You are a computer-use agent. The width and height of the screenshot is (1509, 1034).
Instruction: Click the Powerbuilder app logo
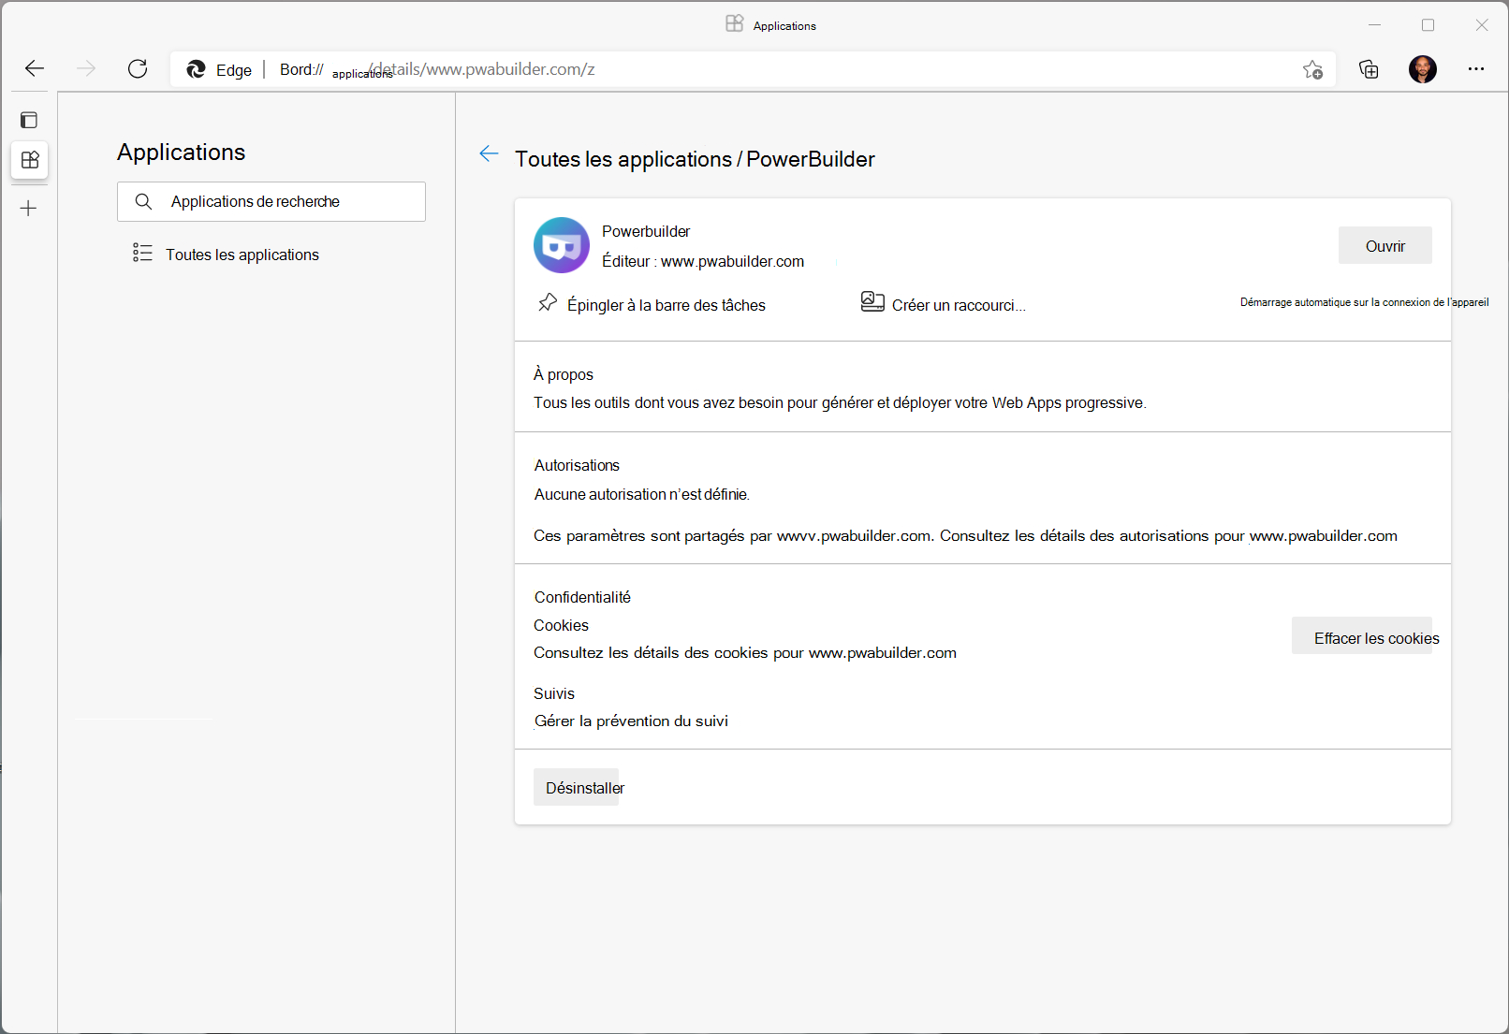click(562, 245)
